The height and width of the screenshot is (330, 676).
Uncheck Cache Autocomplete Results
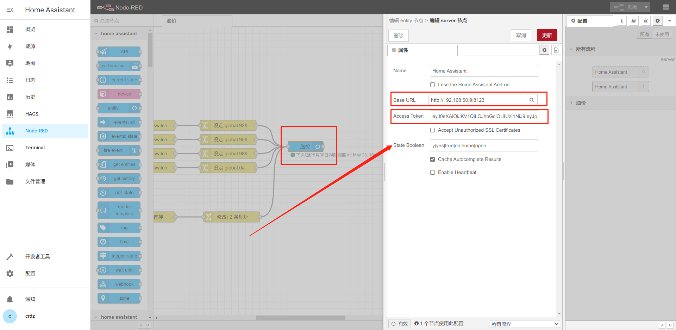pos(432,160)
